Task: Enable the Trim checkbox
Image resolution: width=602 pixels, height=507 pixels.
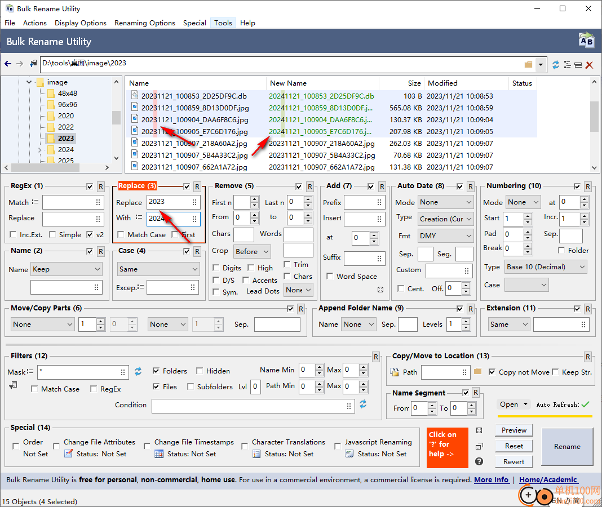Action: [x=287, y=264]
